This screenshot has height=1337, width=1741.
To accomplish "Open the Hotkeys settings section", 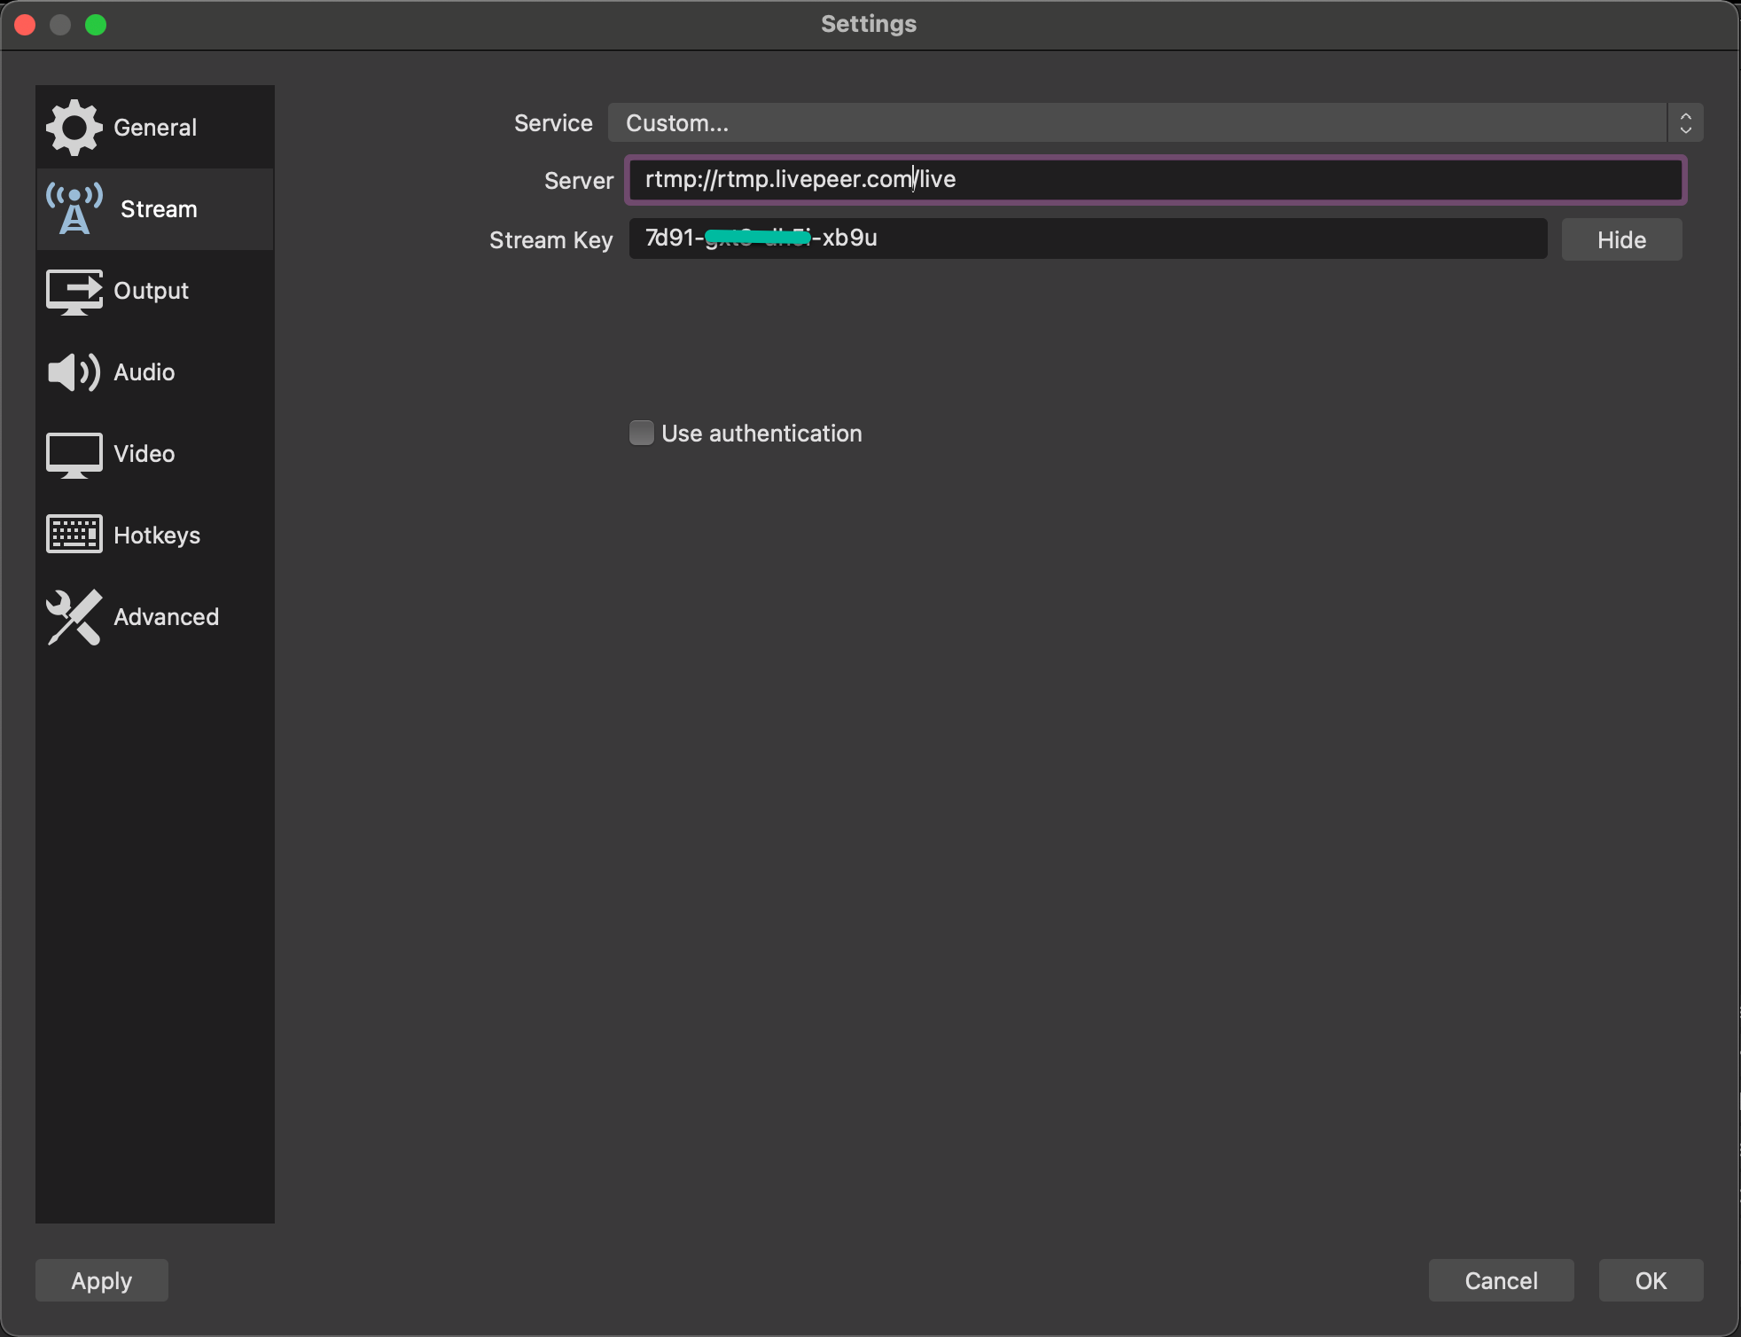I will [x=157, y=536].
